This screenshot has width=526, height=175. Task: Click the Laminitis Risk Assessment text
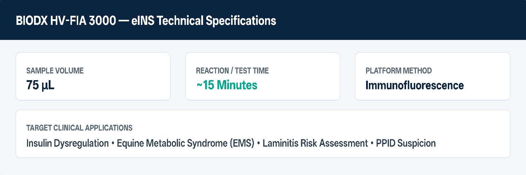click(x=315, y=143)
